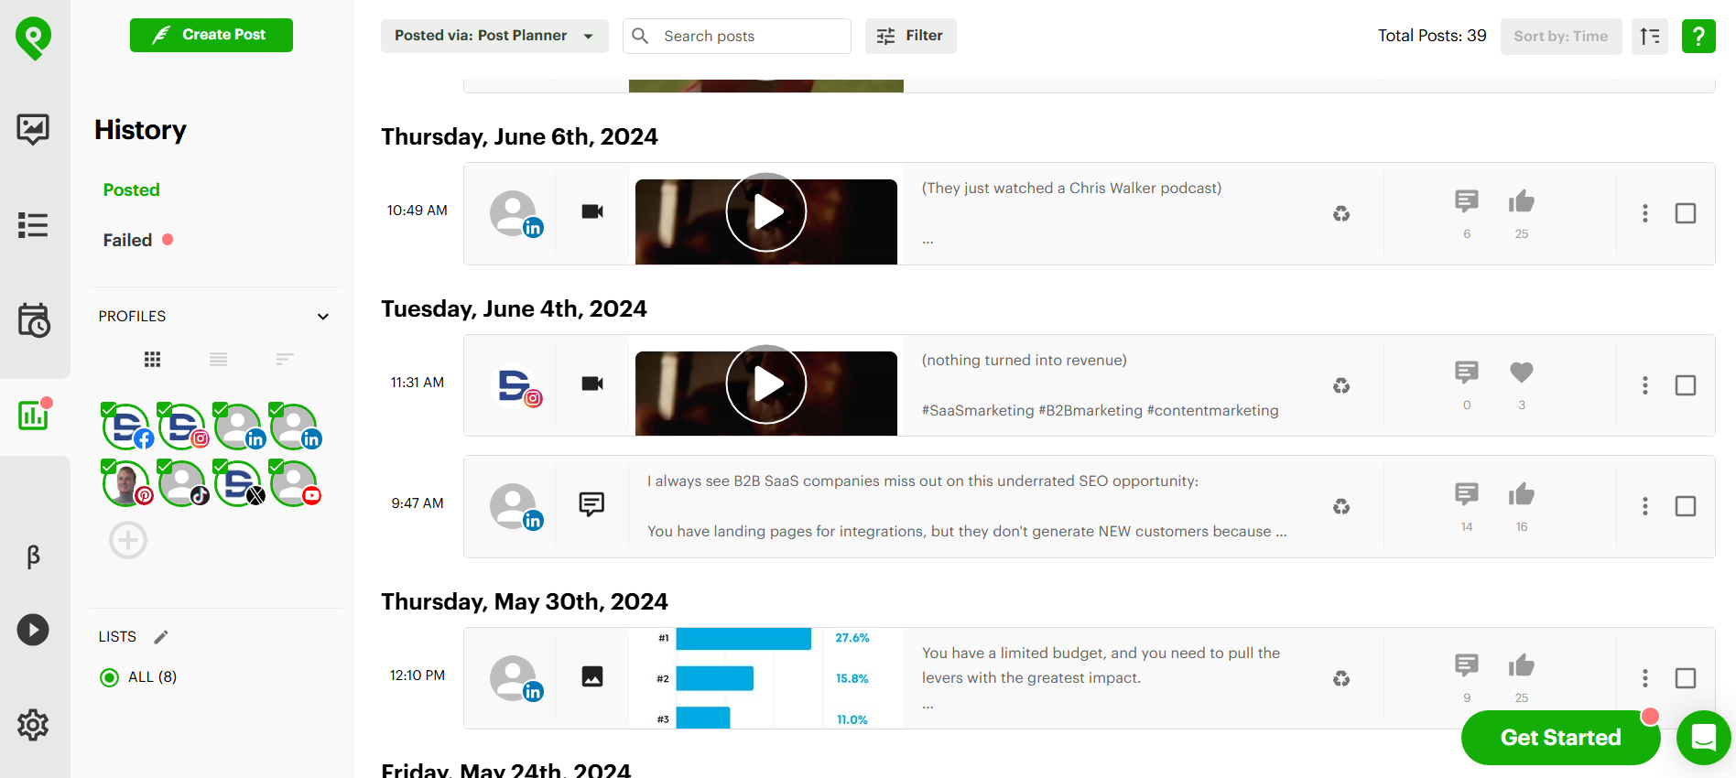Open the SEO opportunity post text
The width and height of the screenshot is (1736, 778).
967,506
